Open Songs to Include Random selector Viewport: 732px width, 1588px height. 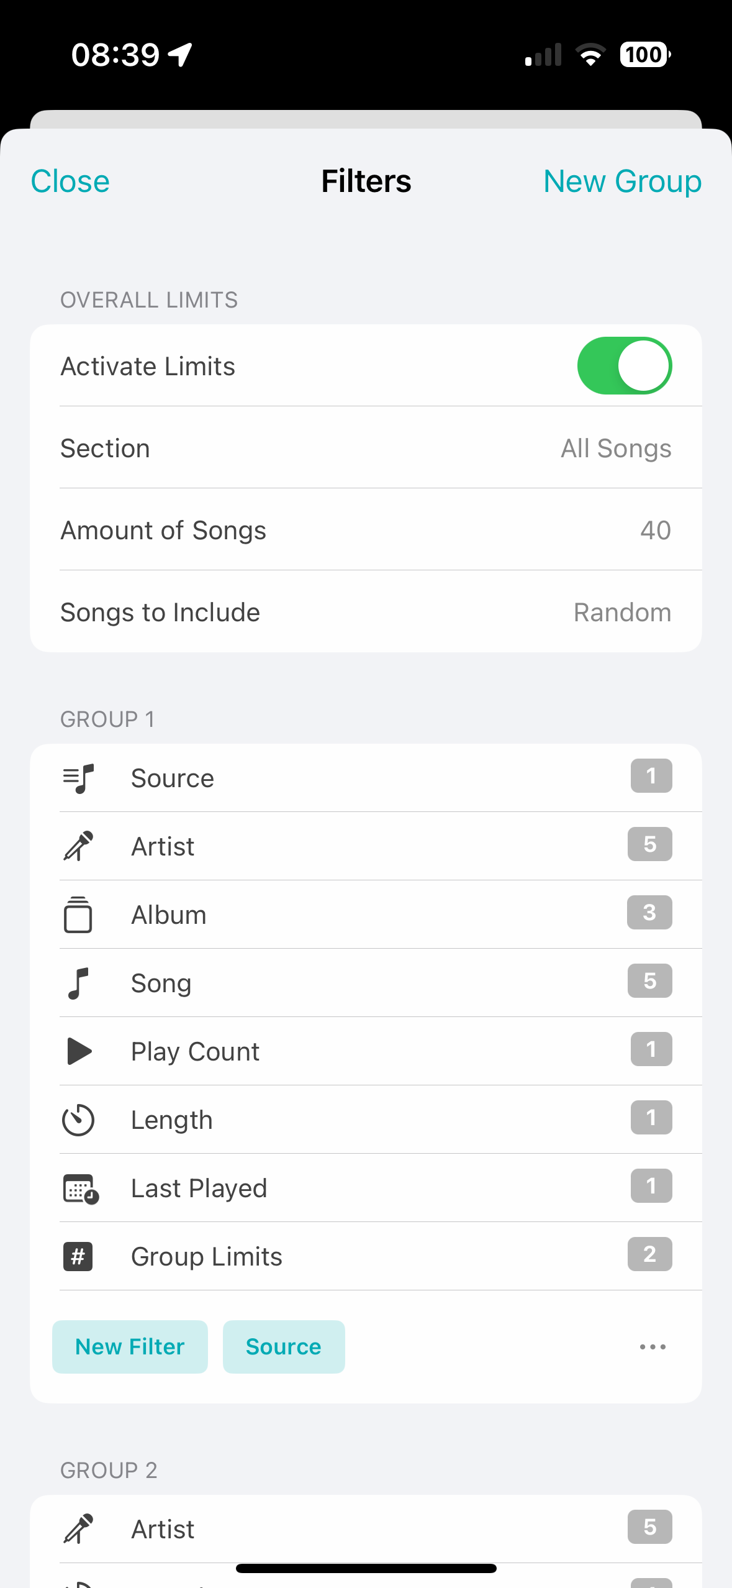(x=622, y=612)
